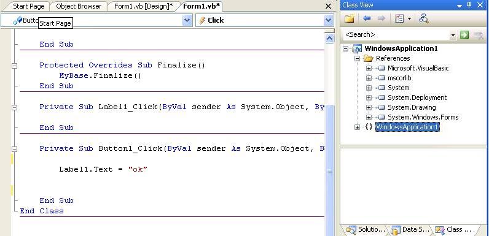This screenshot has height=236, width=489.
Task: Click the mscorlib reference icon
Action: (x=380, y=78)
